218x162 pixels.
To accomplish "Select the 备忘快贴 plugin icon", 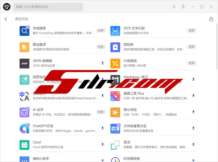I will tap(115, 112).
